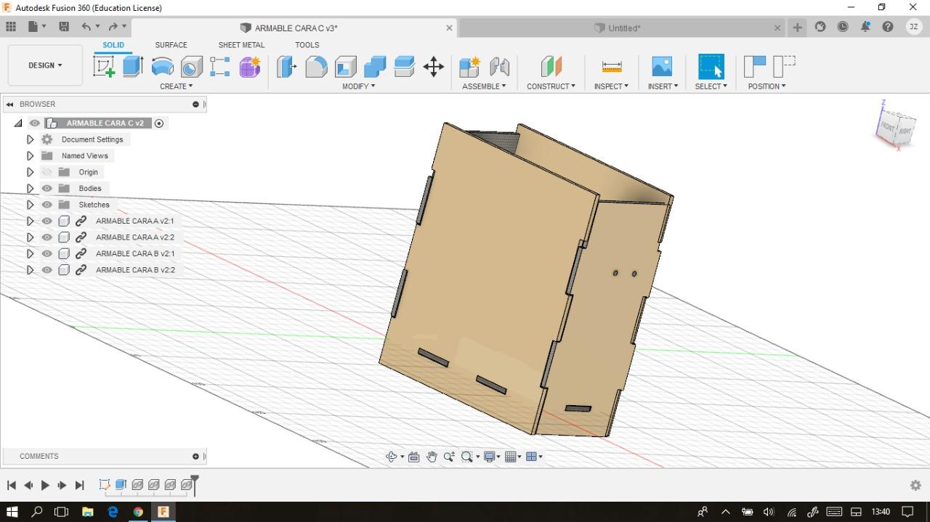The height and width of the screenshot is (522, 930).
Task: Open the Joint tool in Assemble
Action: coord(499,67)
